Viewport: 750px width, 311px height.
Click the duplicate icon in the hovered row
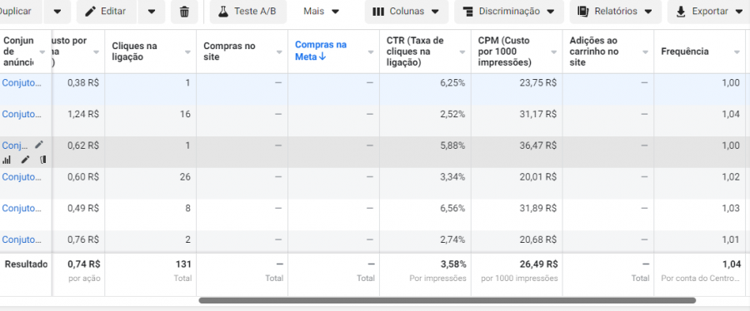43,160
